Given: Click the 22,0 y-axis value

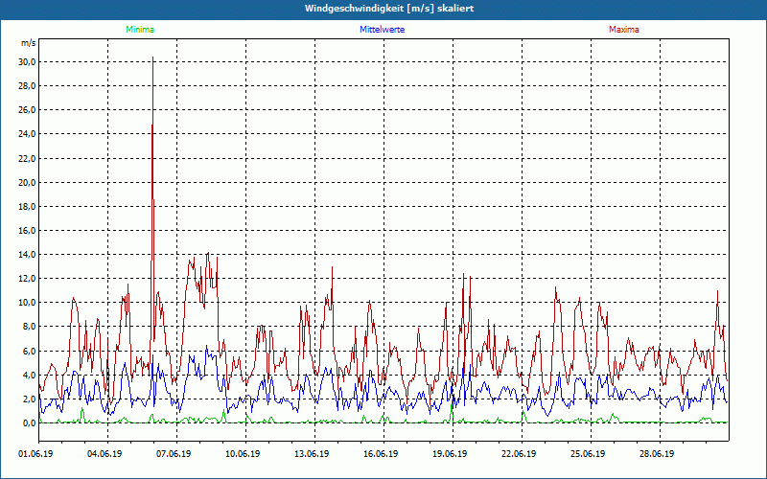Looking at the screenshot, I should click(x=28, y=158).
